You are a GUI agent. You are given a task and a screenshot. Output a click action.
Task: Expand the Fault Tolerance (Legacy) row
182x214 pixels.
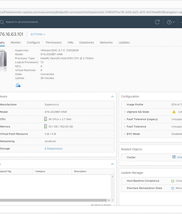point(124,119)
